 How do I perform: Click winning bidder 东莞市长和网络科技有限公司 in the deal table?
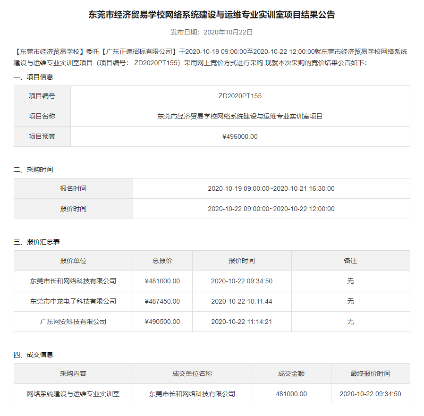192,394
